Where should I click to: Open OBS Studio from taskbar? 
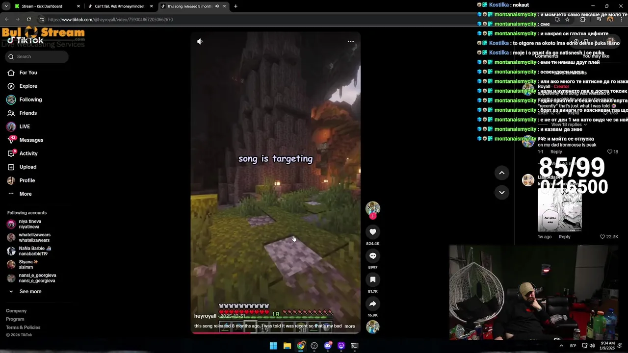[314, 346]
